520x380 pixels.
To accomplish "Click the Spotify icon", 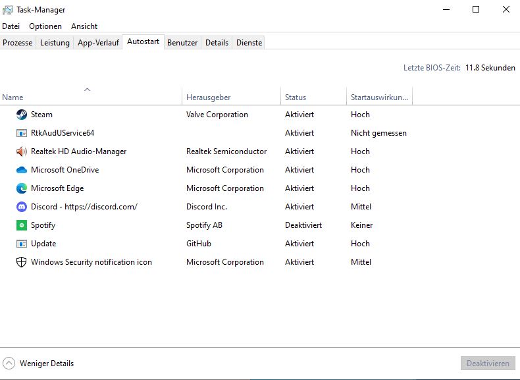I will pyautogui.click(x=22, y=225).
